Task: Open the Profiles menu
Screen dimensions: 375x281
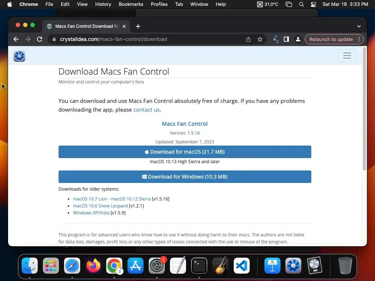Action: 159,4
